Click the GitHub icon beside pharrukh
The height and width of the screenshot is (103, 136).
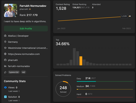pos(5,60)
